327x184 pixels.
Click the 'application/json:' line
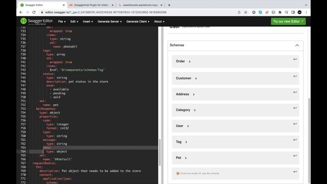pyautogui.click(x=57, y=178)
